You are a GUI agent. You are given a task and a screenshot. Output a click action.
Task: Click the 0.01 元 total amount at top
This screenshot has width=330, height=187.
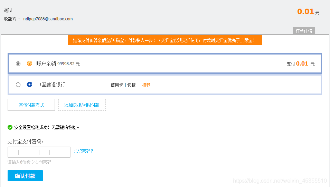tap(308, 11)
